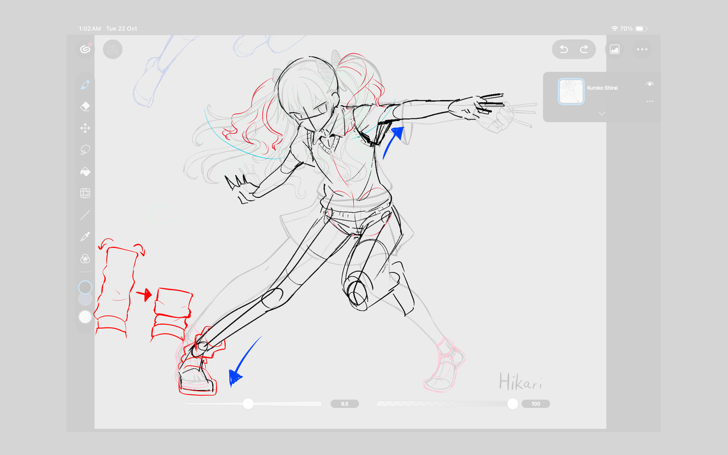Select the transparent checkered color swatch
Screen dimensions: 728x455
click(x=85, y=317)
